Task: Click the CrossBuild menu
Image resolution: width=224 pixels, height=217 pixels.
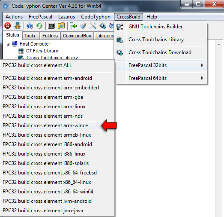Action: tap(128, 17)
